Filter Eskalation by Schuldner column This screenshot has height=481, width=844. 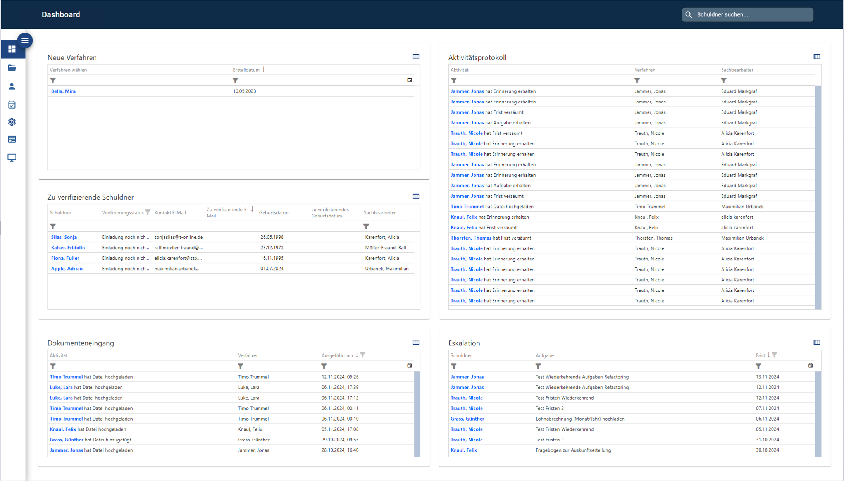click(454, 366)
